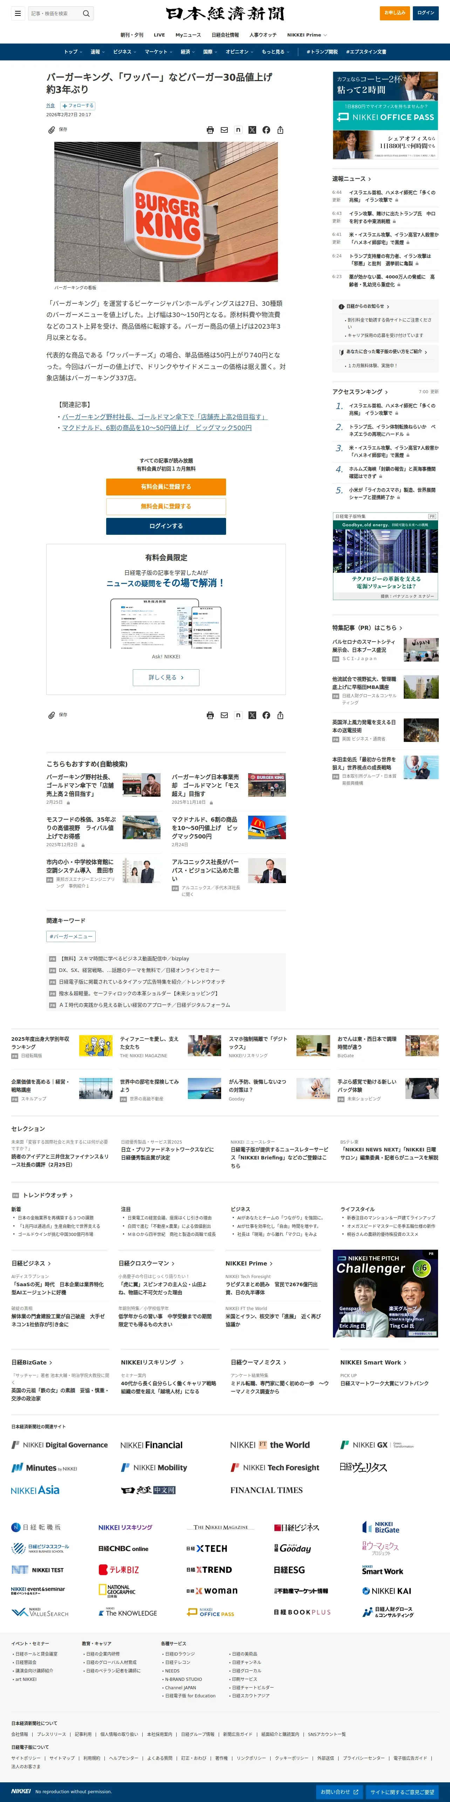Image resolution: width=450 pixels, height=1802 pixels.
Task: Click the お問合わせ button in the footer
Action: click(339, 1791)
